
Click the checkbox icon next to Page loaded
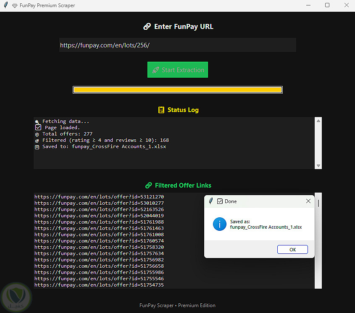tap(38, 128)
